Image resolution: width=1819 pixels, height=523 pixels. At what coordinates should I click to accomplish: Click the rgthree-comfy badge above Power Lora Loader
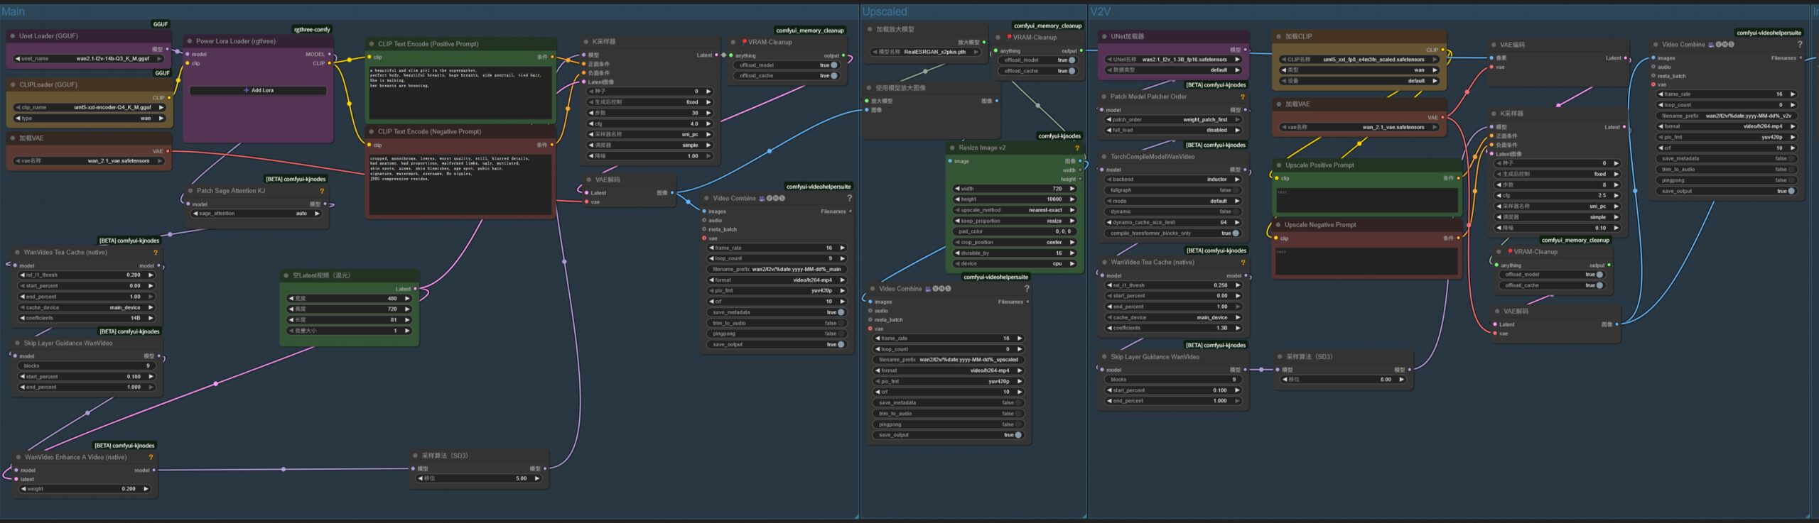[x=312, y=30]
